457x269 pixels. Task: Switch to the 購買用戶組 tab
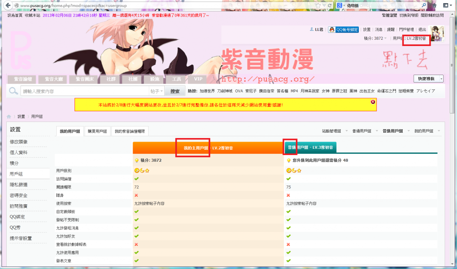(x=97, y=131)
